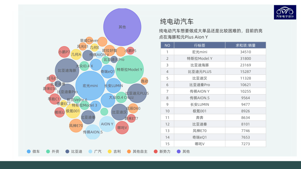This screenshot has width=301, height=169.
Task: Click the 纯电动汽车 slide heading
Action: 177,21
